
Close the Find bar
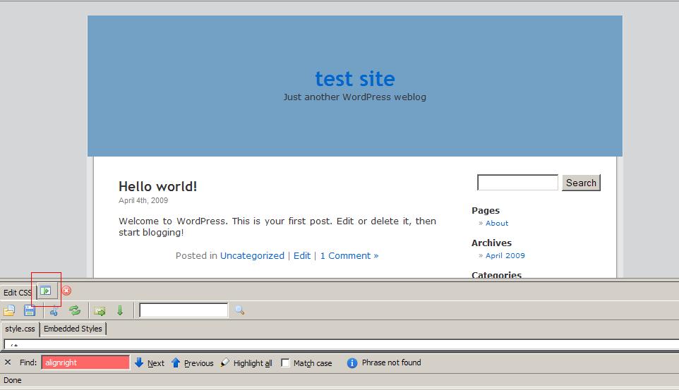pyautogui.click(x=8, y=362)
